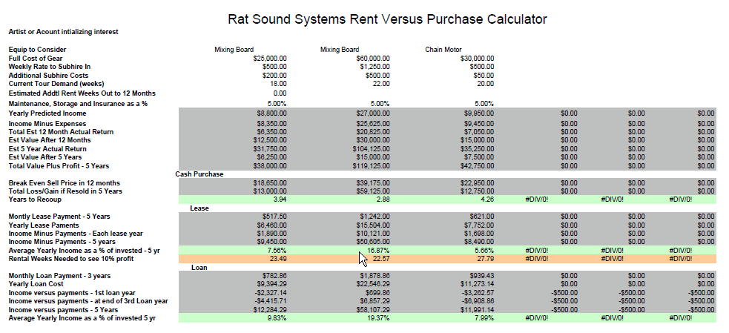Image resolution: width=729 pixels, height=333 pixels.
Task: Select Yearly Loan Cost value $22,546.29
Action: 373,284
